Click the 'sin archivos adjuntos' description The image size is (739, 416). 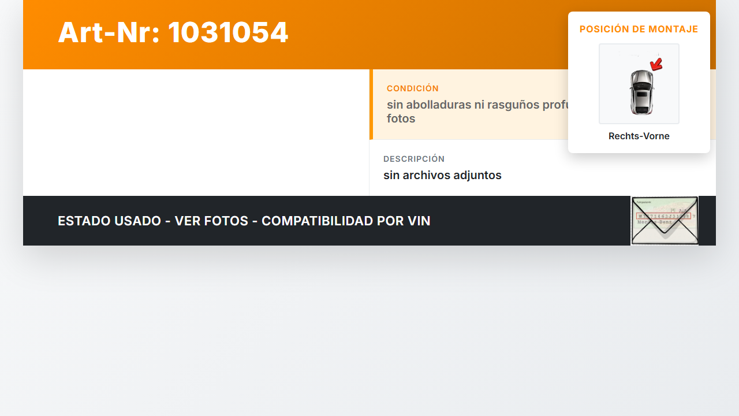pos(442,175)
